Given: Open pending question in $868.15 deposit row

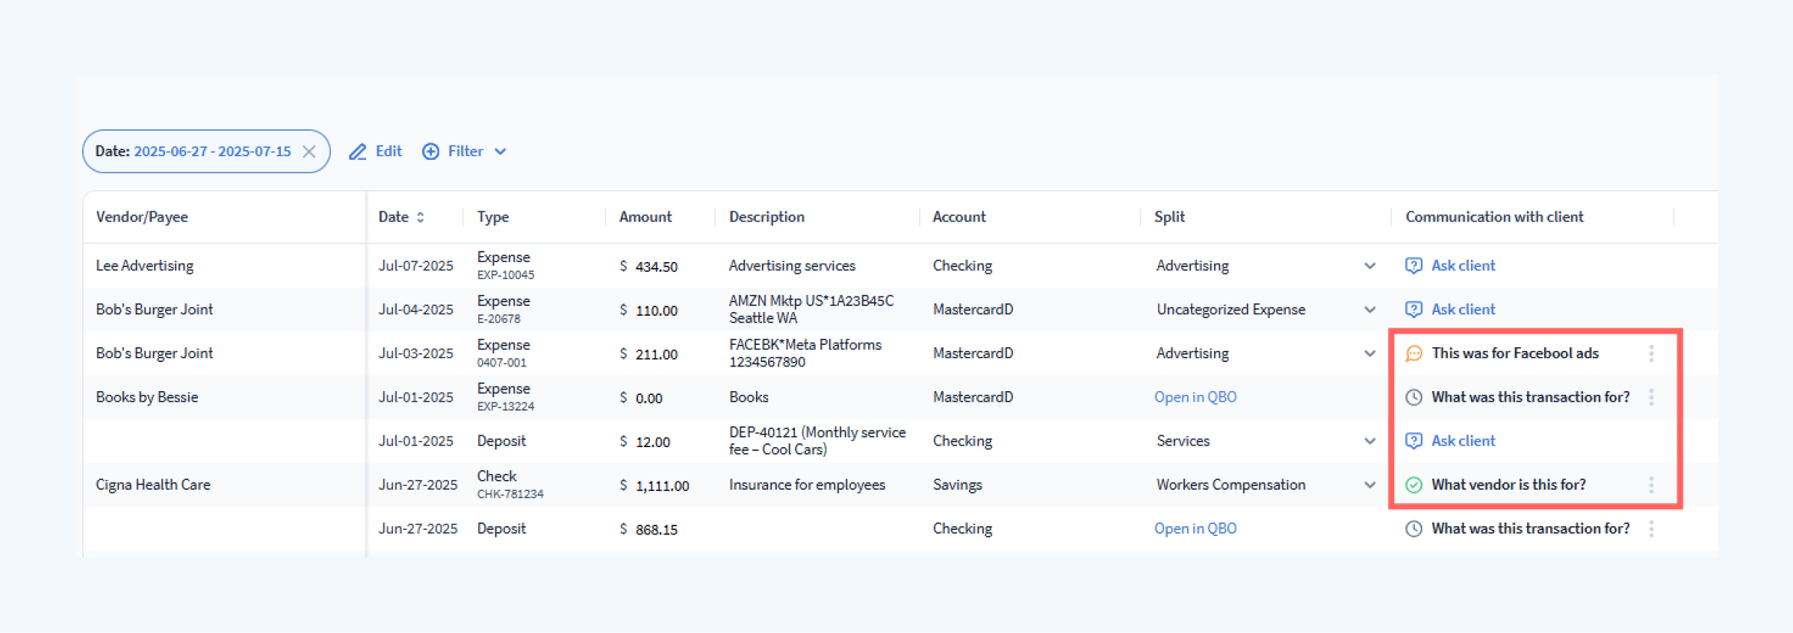Looking at the screenshot, I should [1530, 528].
